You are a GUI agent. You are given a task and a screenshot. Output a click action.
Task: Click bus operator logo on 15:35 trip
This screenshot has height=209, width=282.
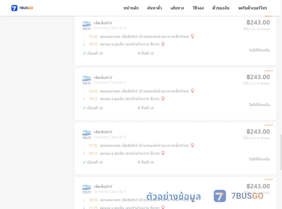point(86,25)
